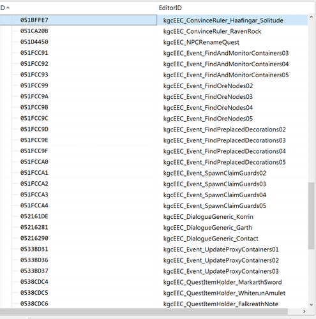Select kgcEEC_Event_SpawnClaimGuards02 entry
316x319 pixels.
tap(214, 173)
